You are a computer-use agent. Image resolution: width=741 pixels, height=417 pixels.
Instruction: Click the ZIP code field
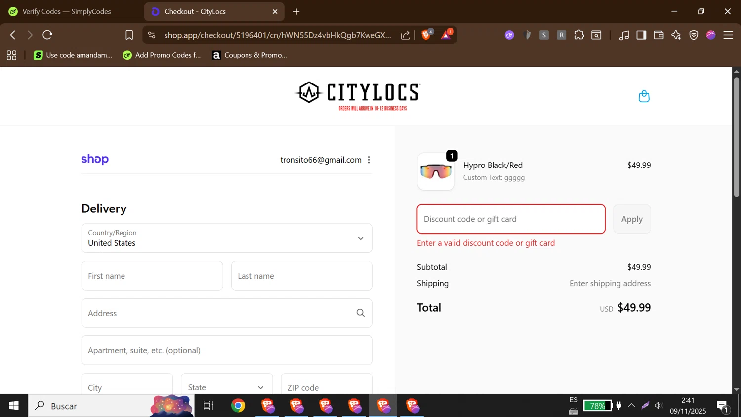pyautogui.click(x=327, y=387)
